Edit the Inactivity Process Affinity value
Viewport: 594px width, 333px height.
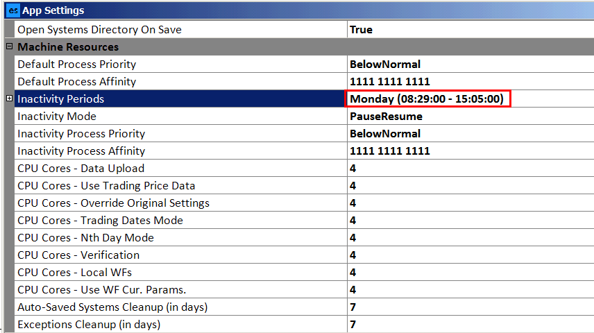tap(389, 151)
